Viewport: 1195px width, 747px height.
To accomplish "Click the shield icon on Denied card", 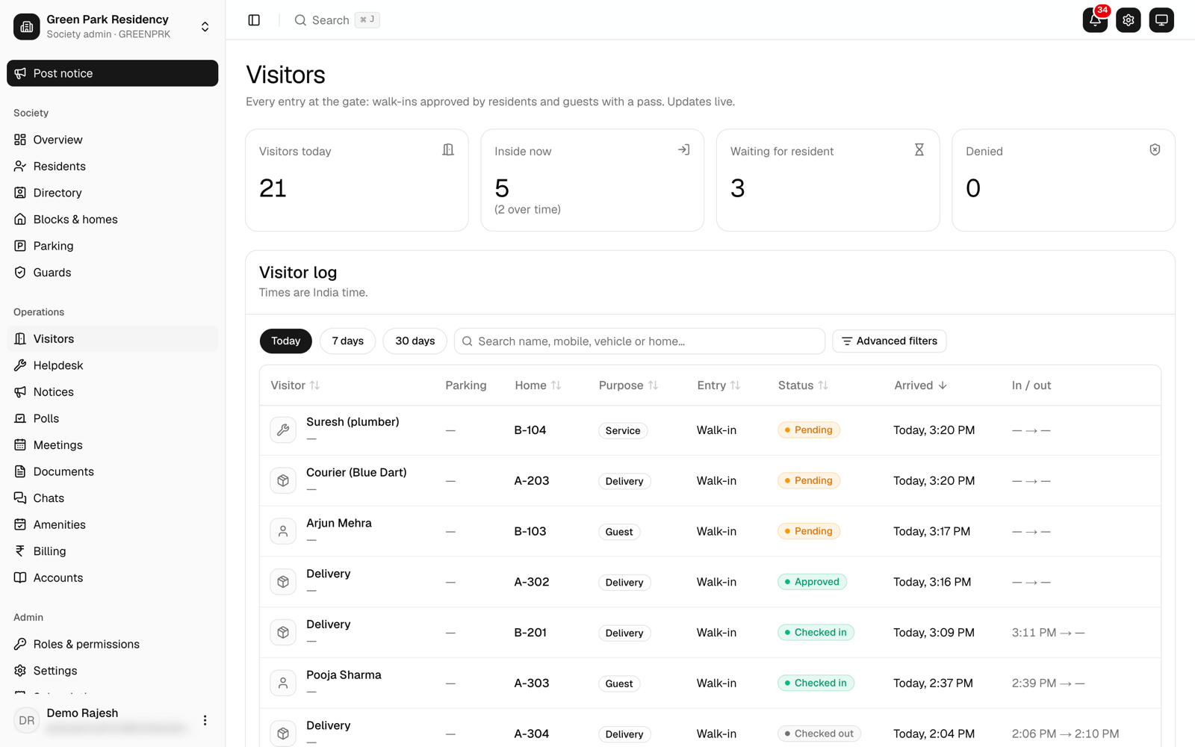I will tap(1155, 150).
